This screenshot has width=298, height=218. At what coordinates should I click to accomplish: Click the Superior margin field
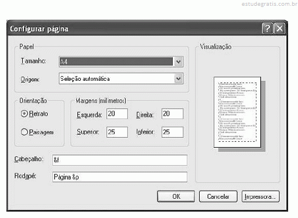click(x=117, y=132)
